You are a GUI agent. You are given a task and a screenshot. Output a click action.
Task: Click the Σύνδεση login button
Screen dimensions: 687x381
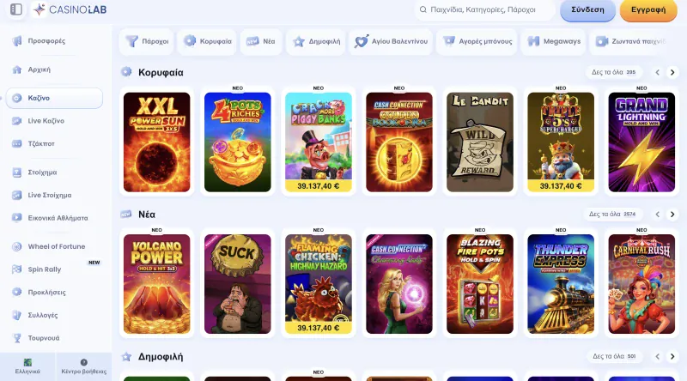[587, 9]
